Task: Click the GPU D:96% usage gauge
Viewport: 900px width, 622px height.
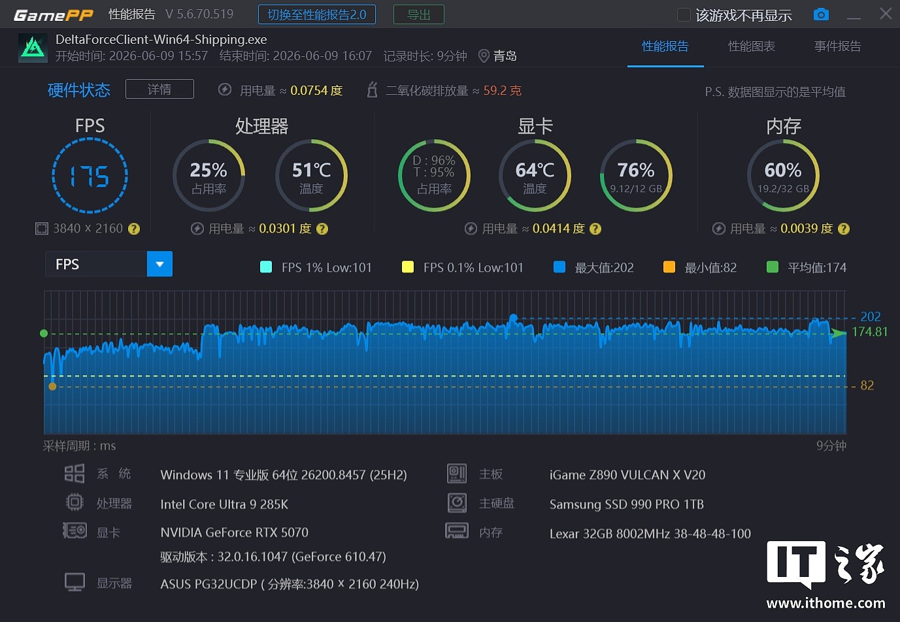Action: coord(434,176)
